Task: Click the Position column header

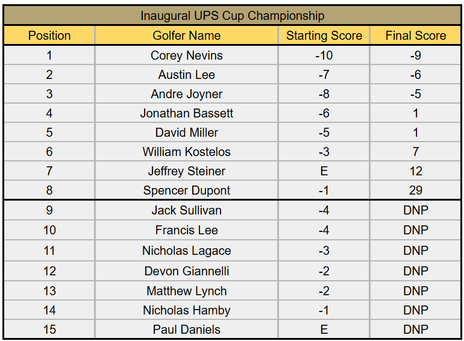Action: [49, 36]
